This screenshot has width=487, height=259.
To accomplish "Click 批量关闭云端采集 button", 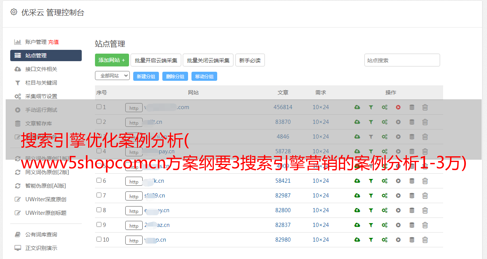I will (208, 60).
